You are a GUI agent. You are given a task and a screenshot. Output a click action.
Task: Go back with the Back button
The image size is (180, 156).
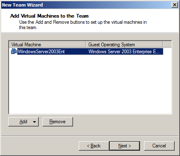(94, 146)
